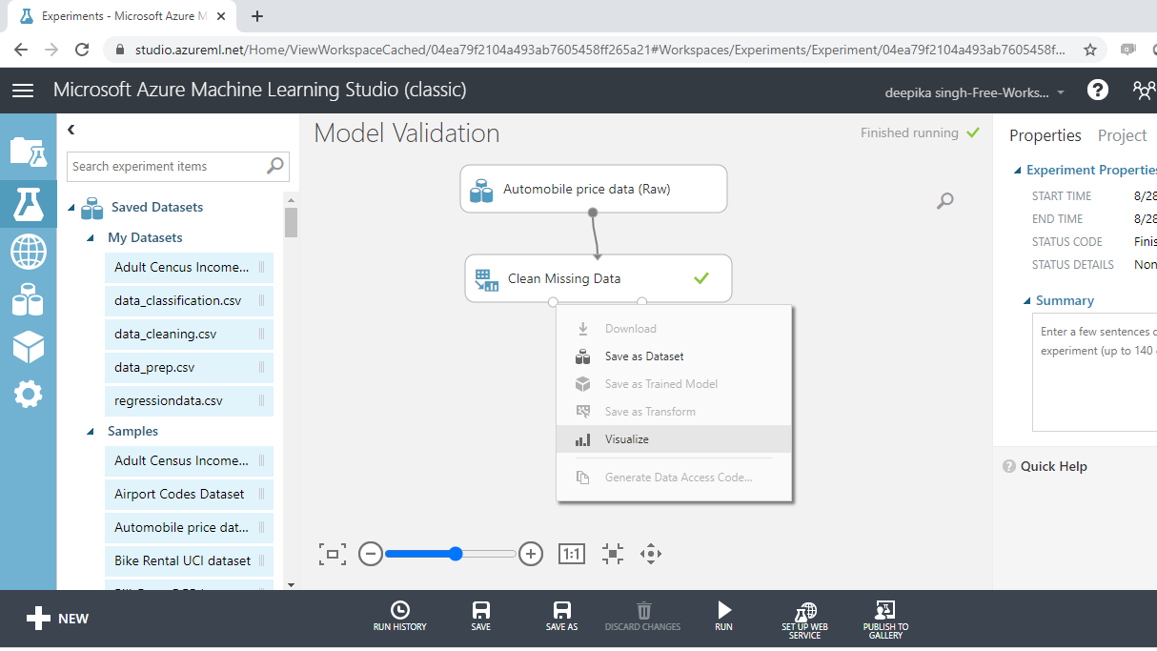Click Save As in the bottom bar
Image resolution: width=1157 pixels, height=651 pixels.
[562, 616]
